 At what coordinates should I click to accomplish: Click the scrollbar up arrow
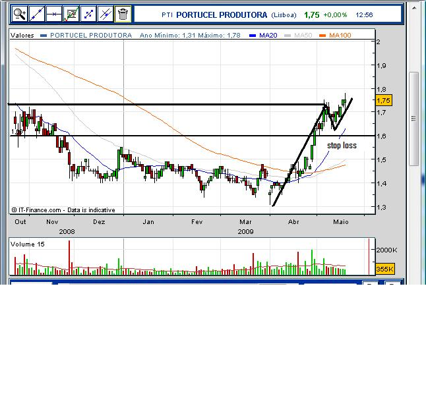(414, 8)
